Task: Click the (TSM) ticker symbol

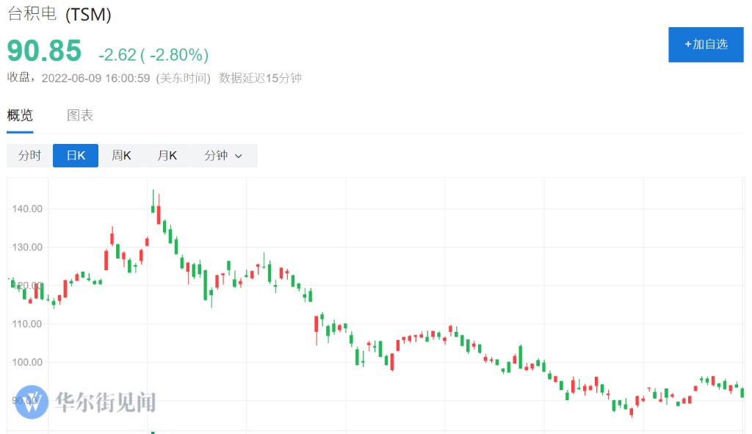Action: (88, 15)
